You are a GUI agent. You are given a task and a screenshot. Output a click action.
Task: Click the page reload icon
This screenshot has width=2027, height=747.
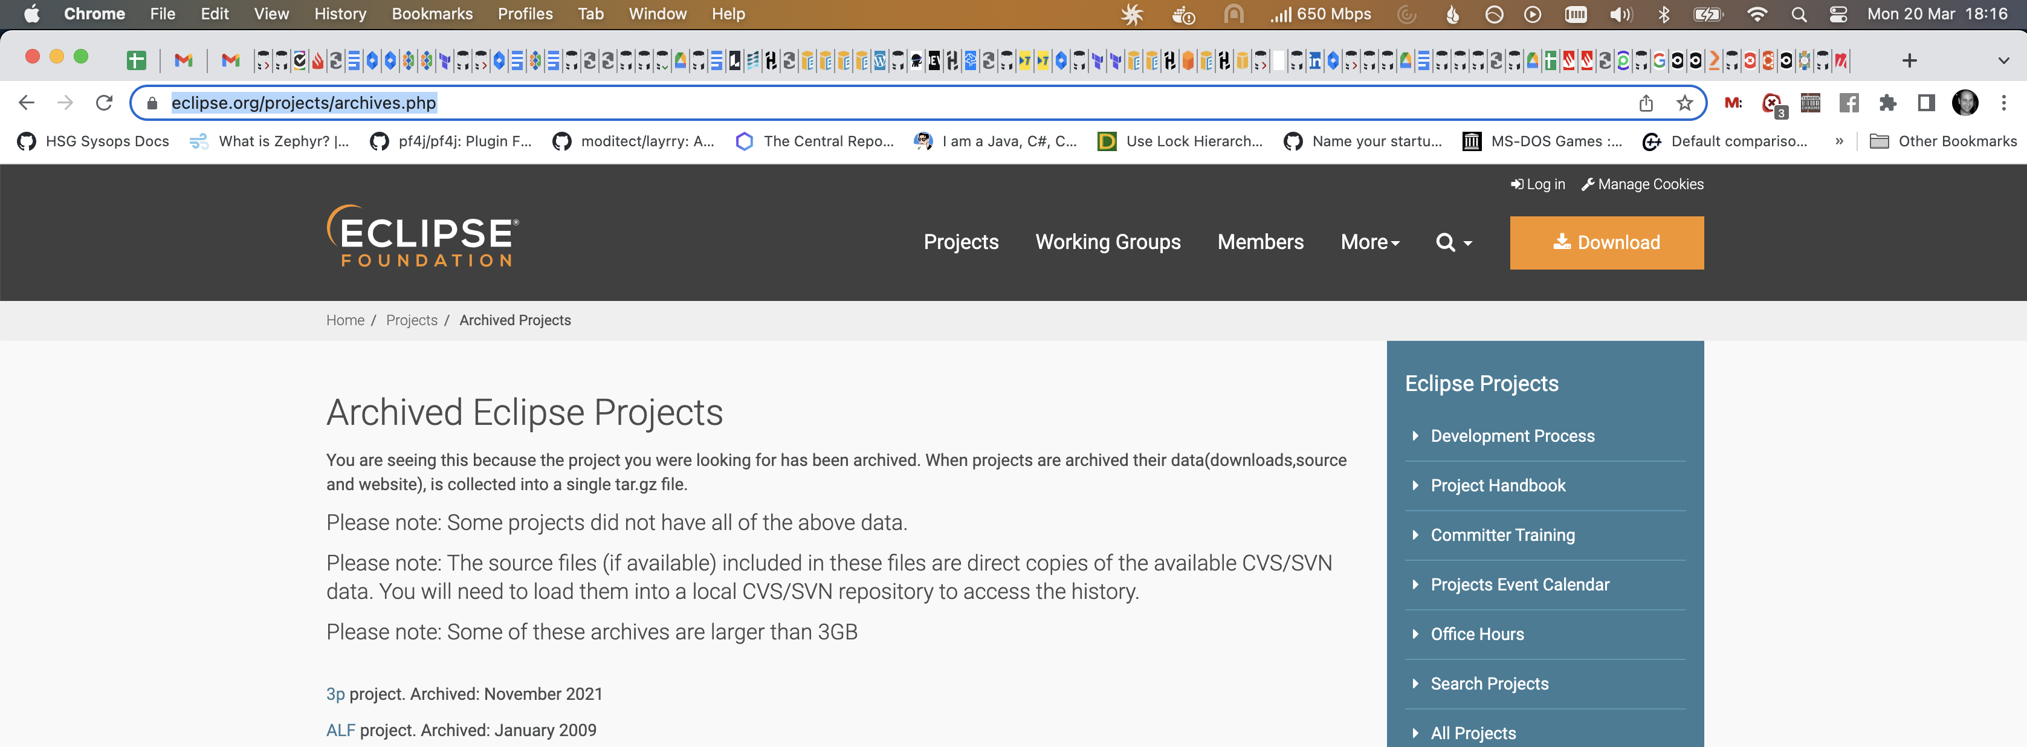click(105, 102)
